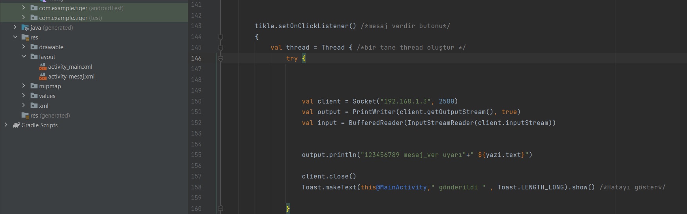Fold the try block at line 146
The height and width of the screenshot is (214, 687).
click(x=221, y=59)
